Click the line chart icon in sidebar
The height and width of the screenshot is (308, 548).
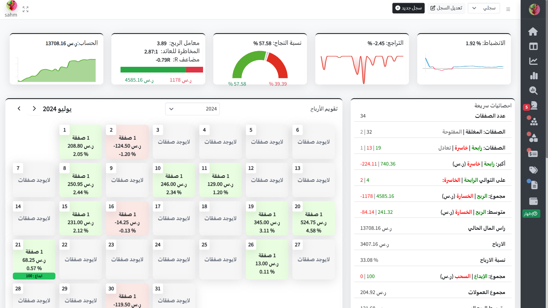(x=533, y=61)
